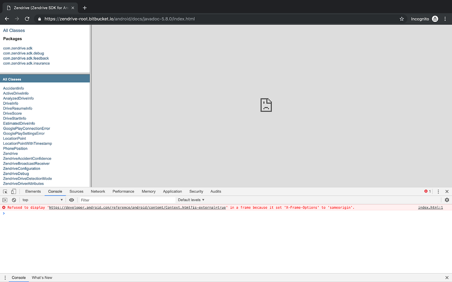Select the drawer Console tab
Viewport: 452px width, 282px height.
pos(19,277)
